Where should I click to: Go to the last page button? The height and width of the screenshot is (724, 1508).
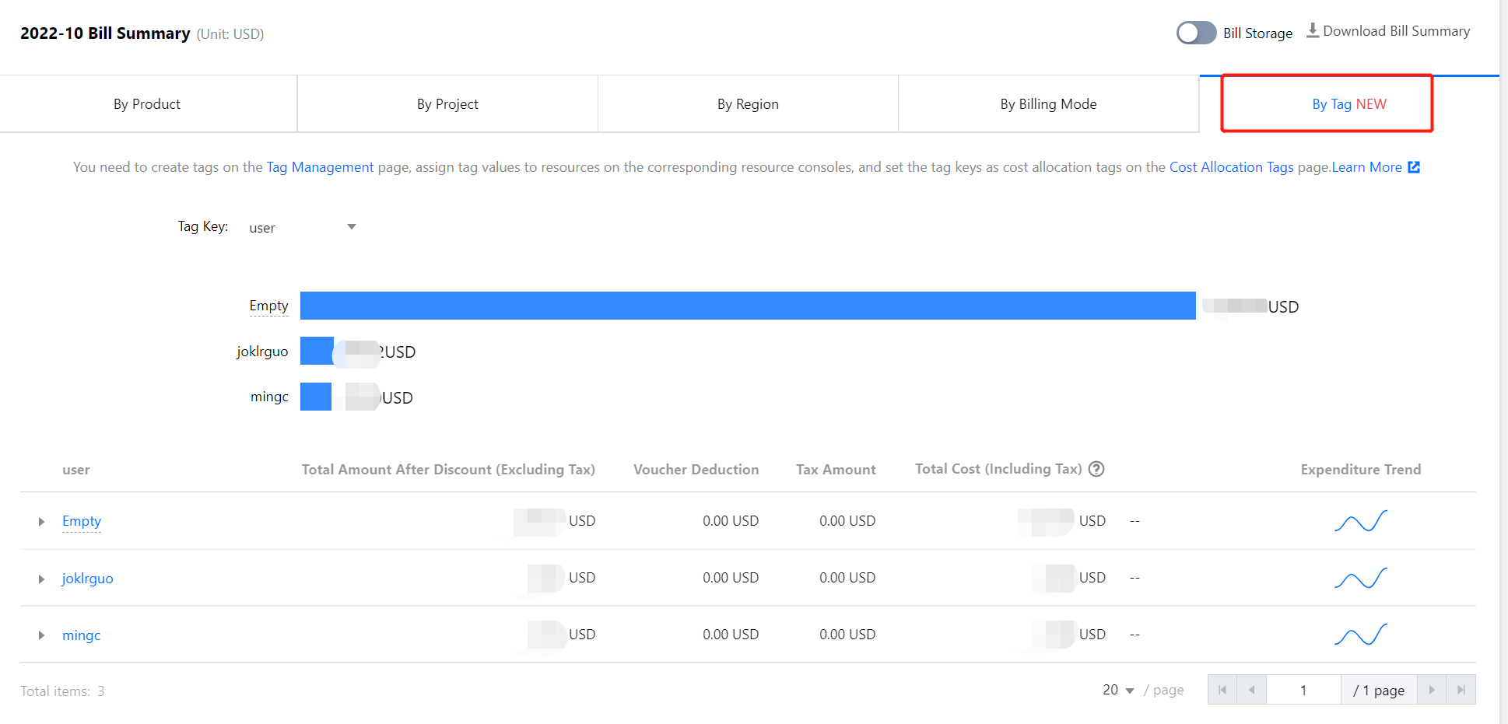click(1461, 690)
